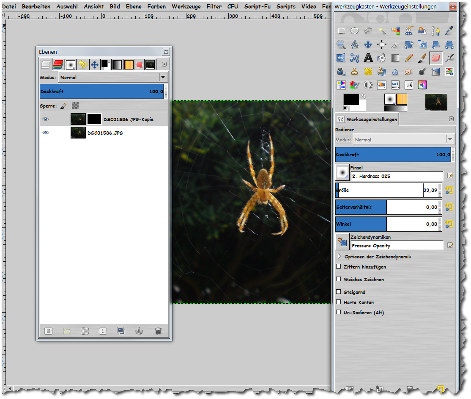Enable the Weiches Zeichnen checkbox
This screenshot has height=399, width=471.
tap(339, 279)
